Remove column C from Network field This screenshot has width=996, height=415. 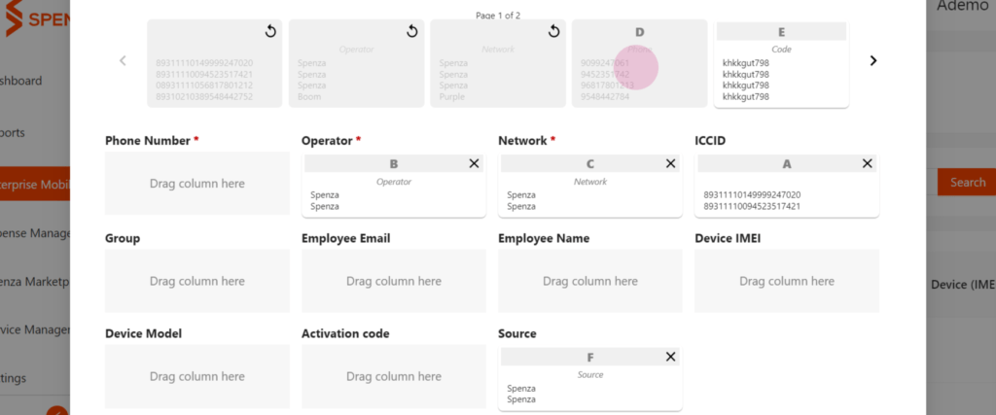pos(670,163)
